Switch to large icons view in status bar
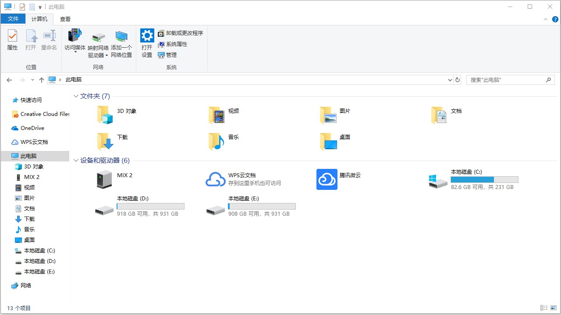561x315 pixels. coord(554,308)
